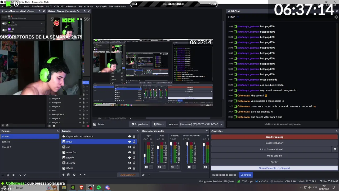Move scene down in Escenas panel
Screen dimensions: 339x191
tap(25, 175)
